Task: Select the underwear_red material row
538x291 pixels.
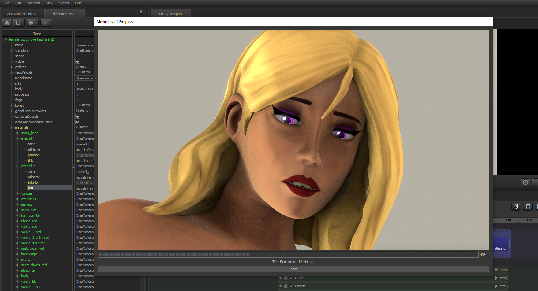Action: click(x=32, y=249)
